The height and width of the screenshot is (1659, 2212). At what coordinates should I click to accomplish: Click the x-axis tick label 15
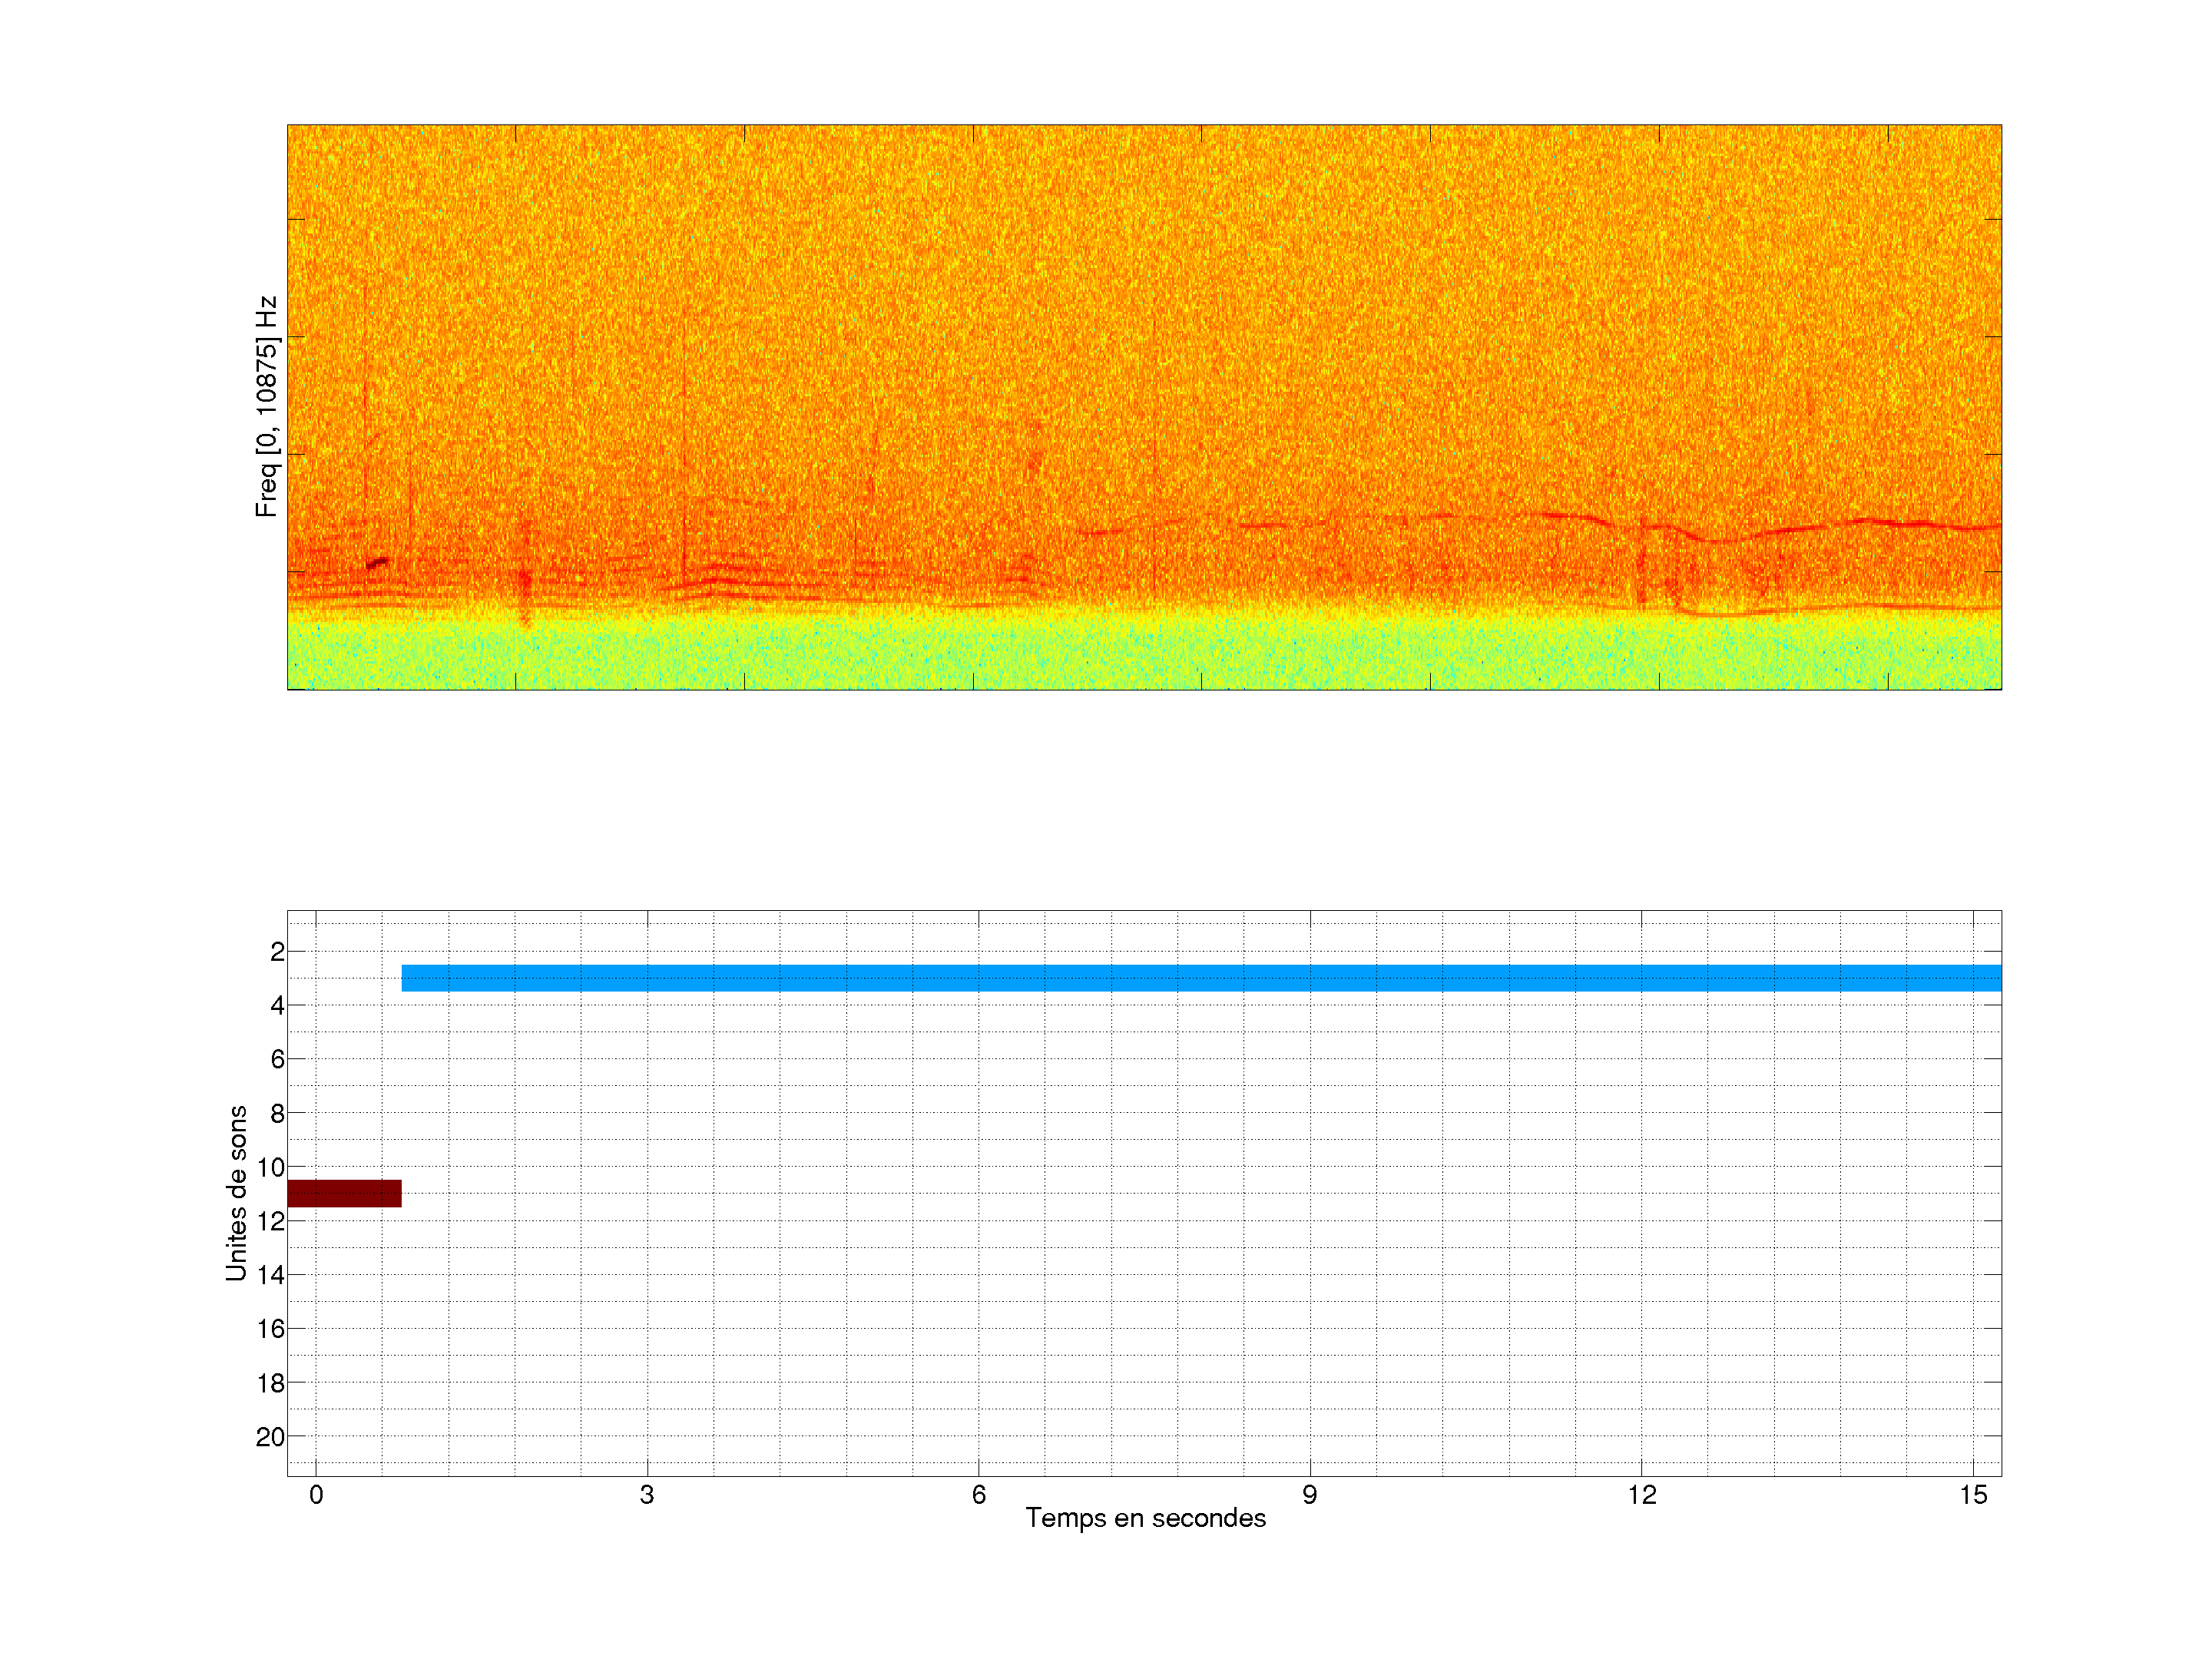coord(1972,1495)
